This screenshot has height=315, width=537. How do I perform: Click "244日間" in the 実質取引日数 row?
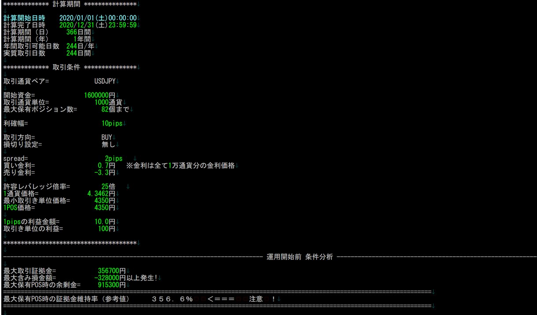click(79, 53)
